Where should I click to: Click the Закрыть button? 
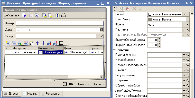98,84
